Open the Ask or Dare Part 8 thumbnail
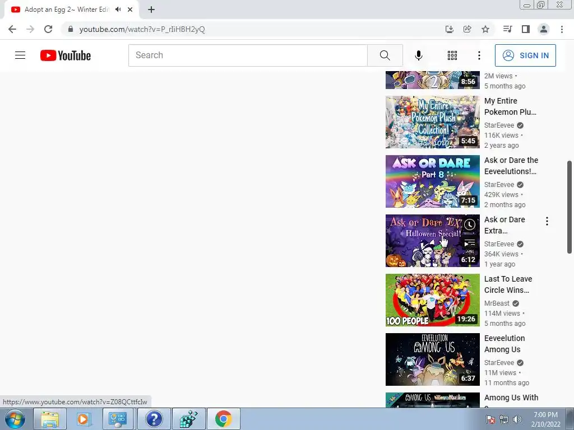This screenshot has width=574, height=430. 432,181
